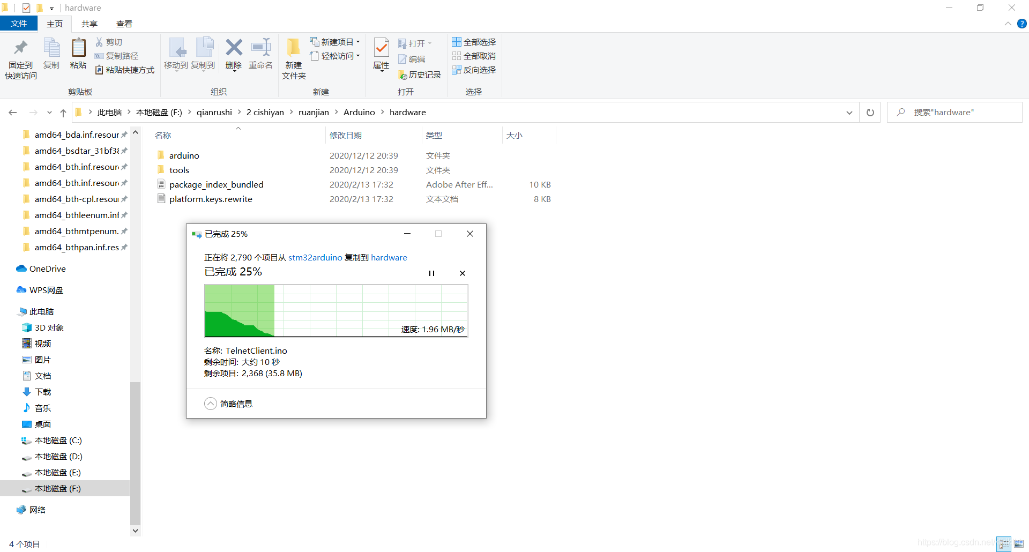
Task: Select the arduino folder
Action: [184, 155]
